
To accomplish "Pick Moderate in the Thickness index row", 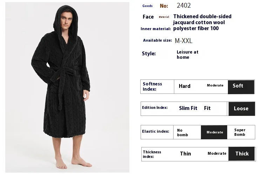I will click(217, 154).
